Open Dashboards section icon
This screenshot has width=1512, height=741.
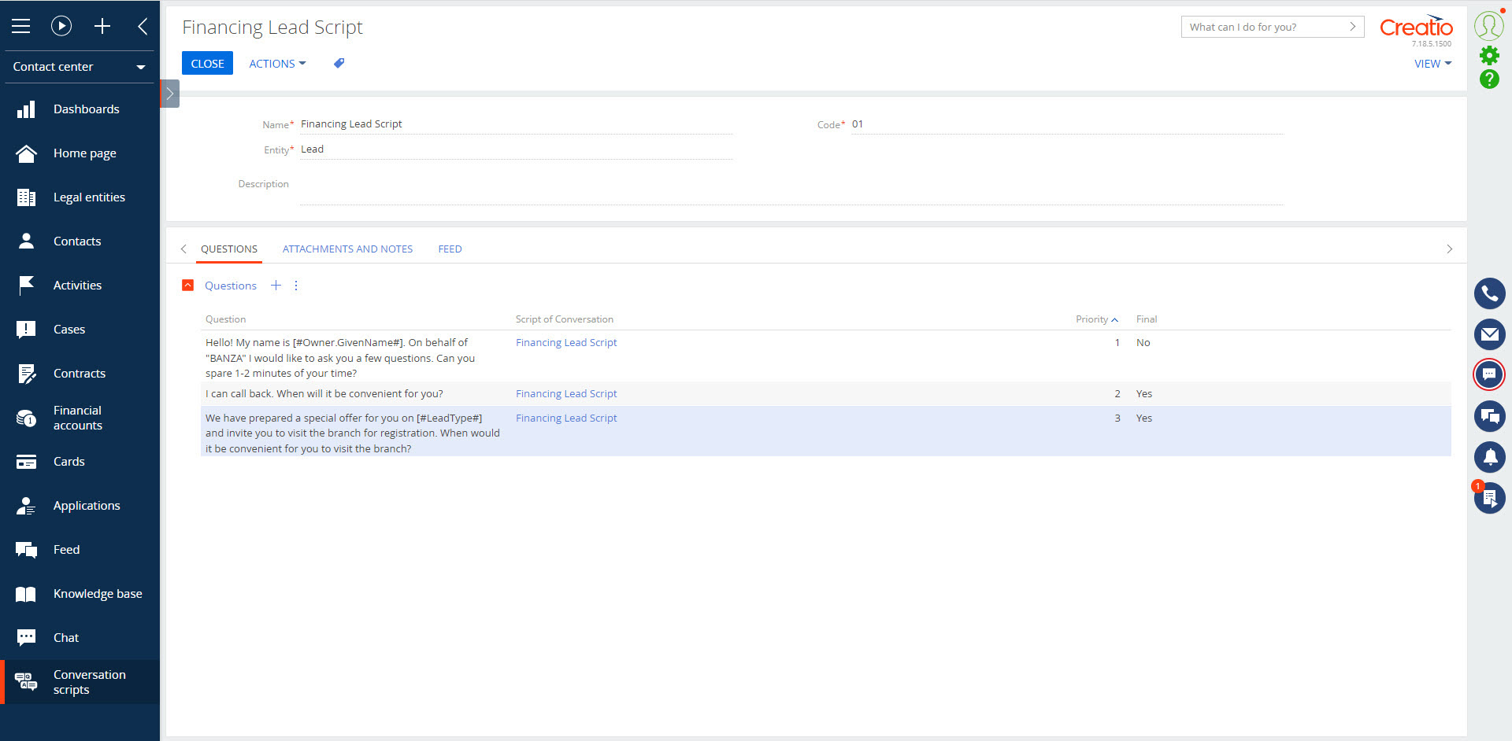coord(26,109)
